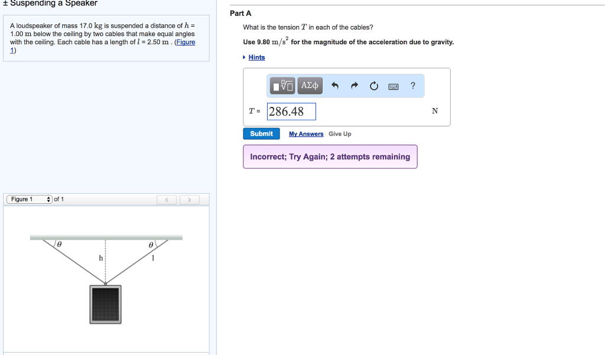Click the Incorrect; Try Again feedback box

[330, 157]
